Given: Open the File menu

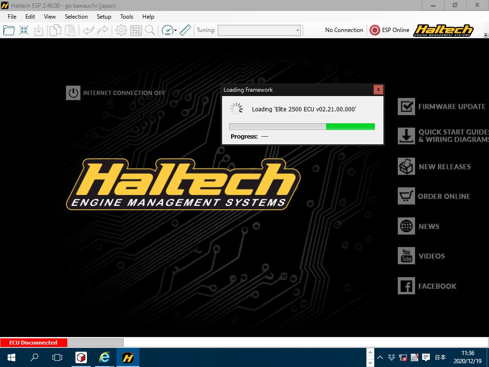Looking at the screenshot, I should [12, 17].
